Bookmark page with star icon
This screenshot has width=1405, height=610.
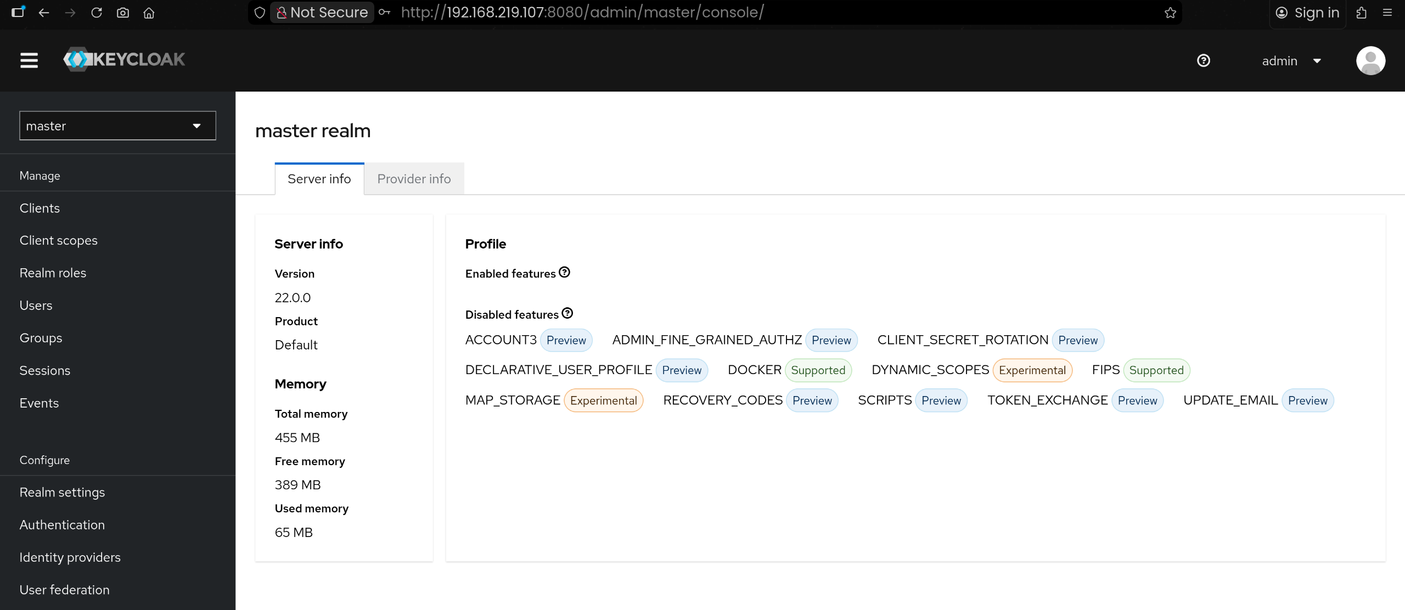coord(1170,13)
